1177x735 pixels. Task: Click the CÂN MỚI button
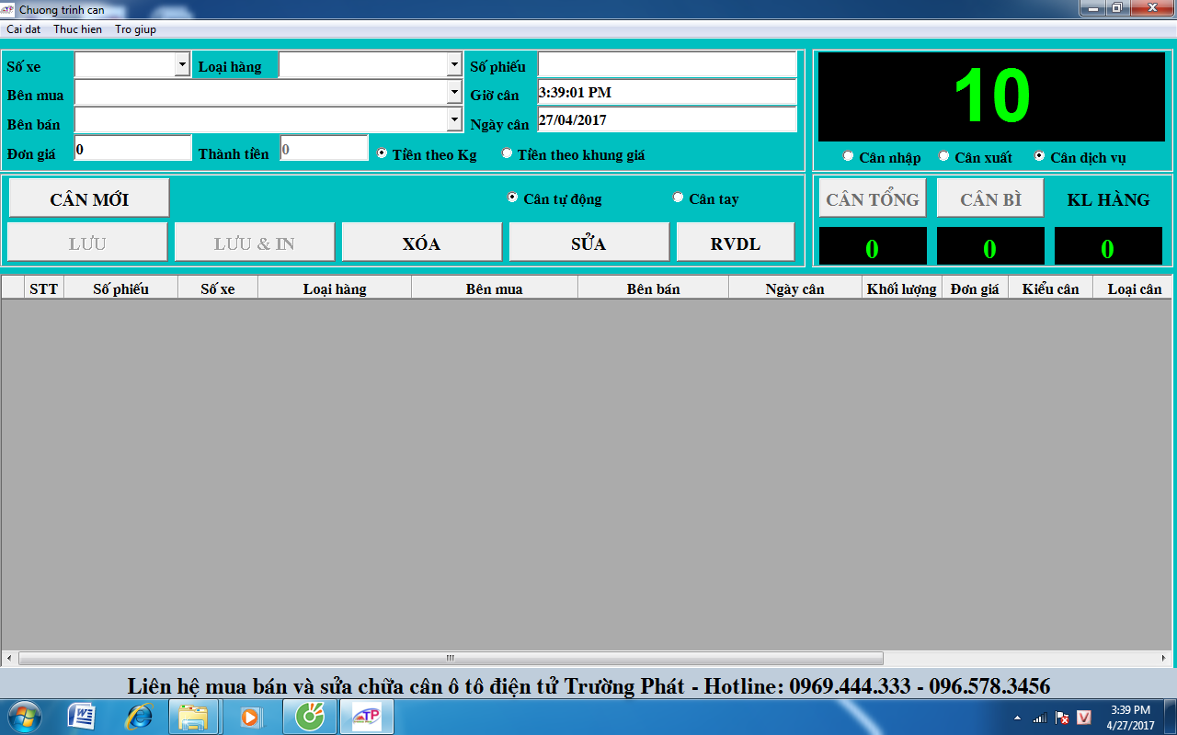89,198
